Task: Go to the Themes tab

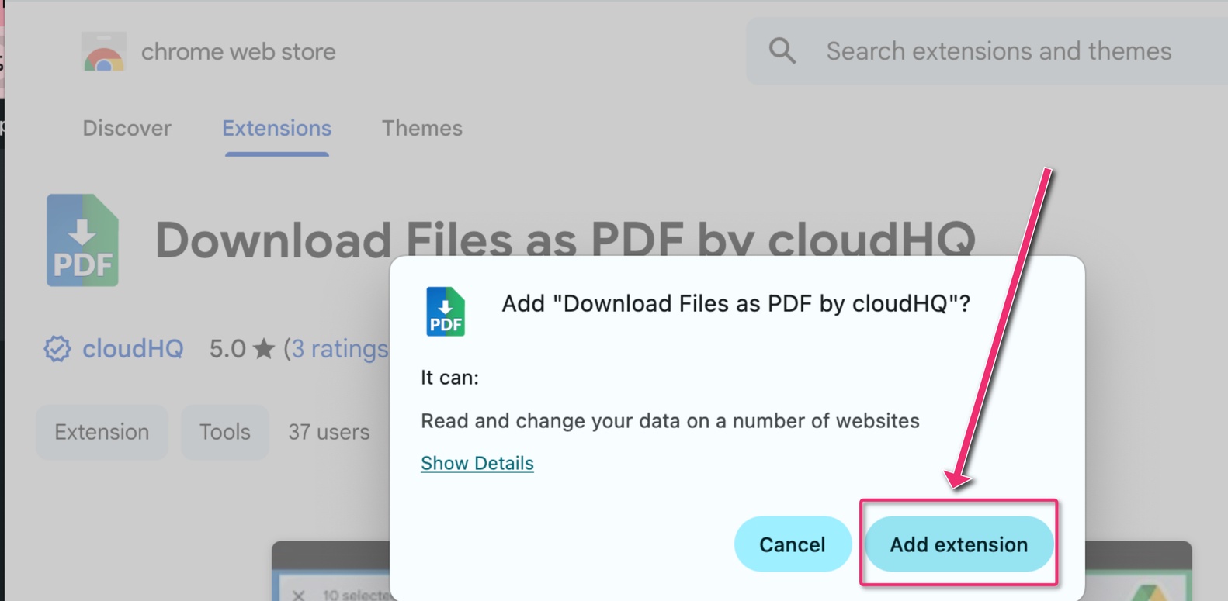Action: [421, 128]
